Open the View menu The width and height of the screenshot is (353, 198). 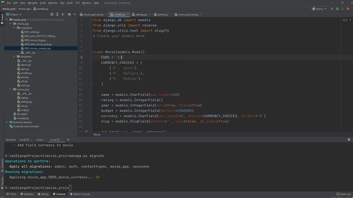(x=23, y=3)
